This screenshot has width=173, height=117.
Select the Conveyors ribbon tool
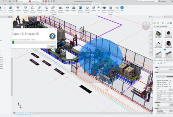[18, 9]
